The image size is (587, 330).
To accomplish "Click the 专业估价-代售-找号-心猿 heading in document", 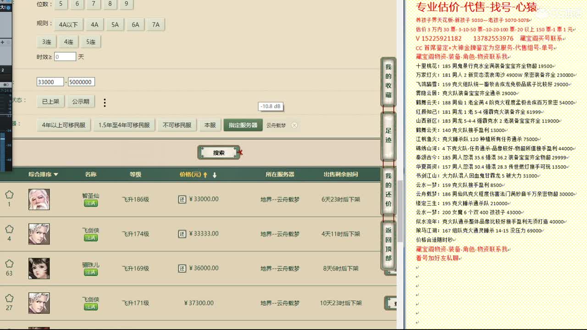I will point(476,7).
